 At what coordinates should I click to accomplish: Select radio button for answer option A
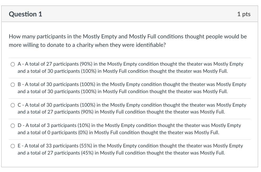tap(12, 64)
